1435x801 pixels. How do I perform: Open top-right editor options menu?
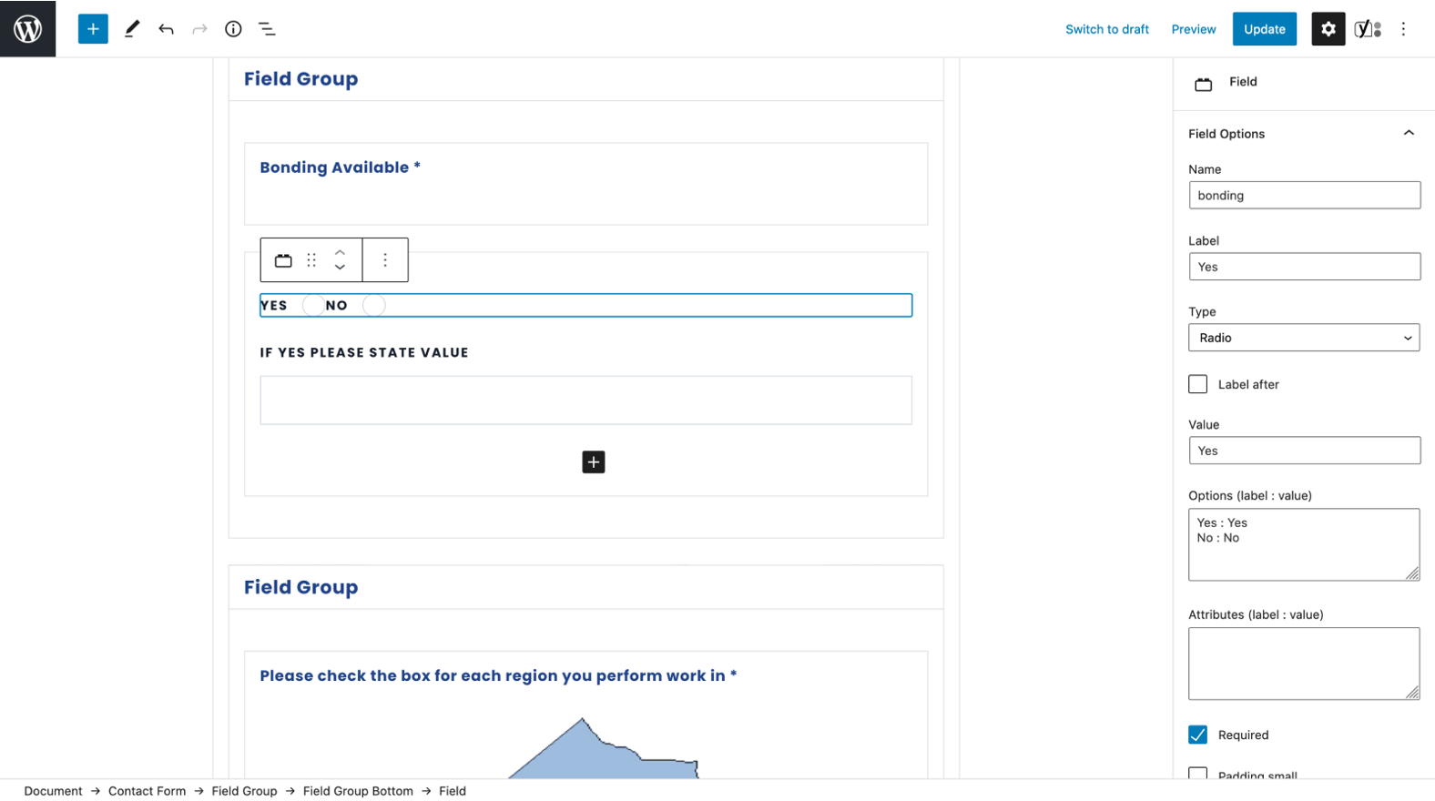point(1403,29)
